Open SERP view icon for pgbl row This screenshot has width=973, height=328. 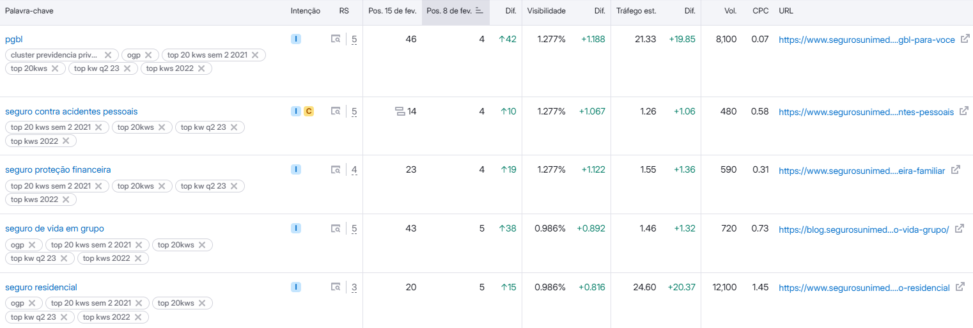(x=336, y=40)
